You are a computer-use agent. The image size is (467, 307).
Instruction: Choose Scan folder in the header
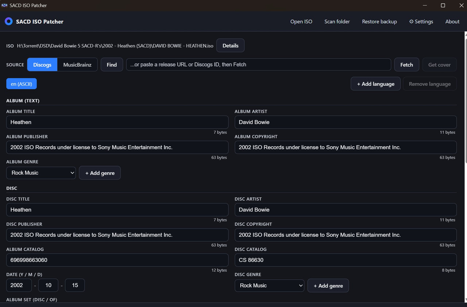pyautogui.click(x=337, y=22)
